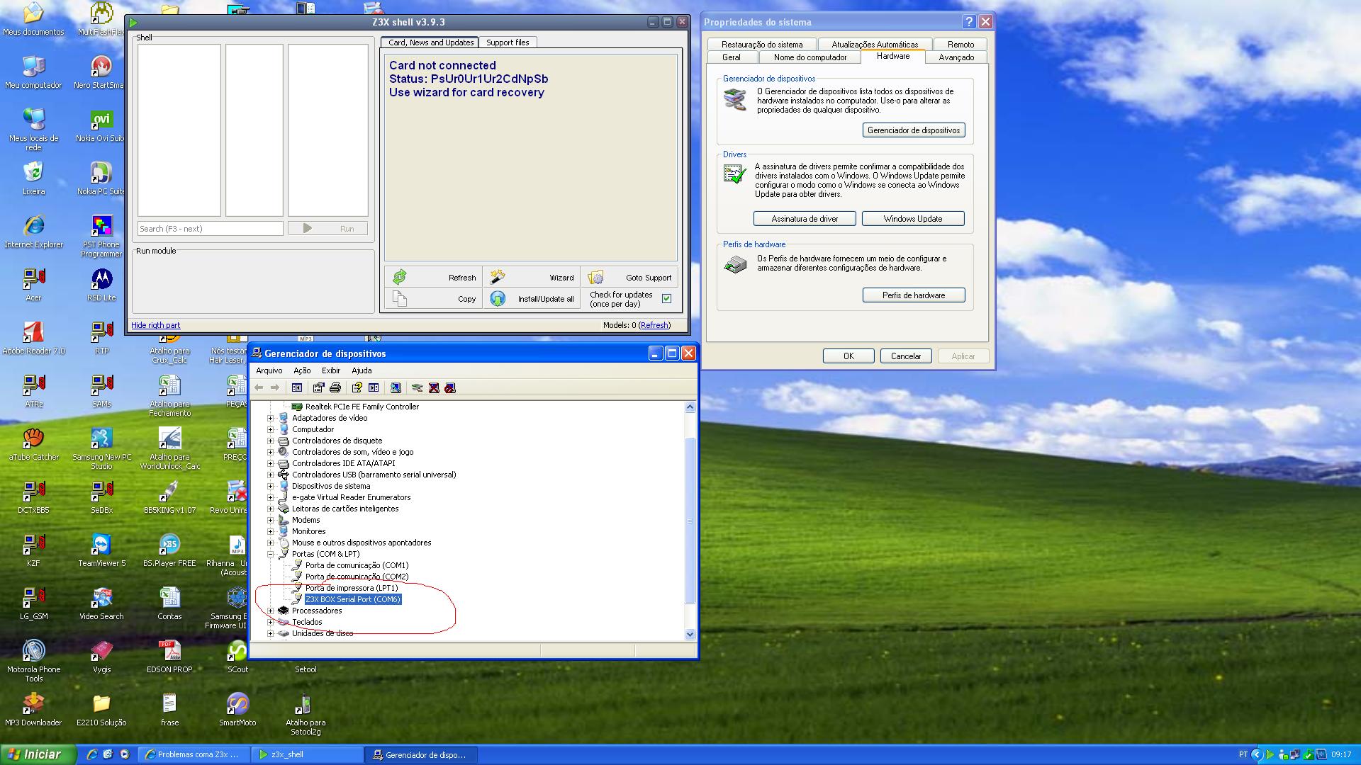Expand Adaptadores de vídeo node
Image resolution: width=1361 pixels, height=765 pixels.
[270, 418]
